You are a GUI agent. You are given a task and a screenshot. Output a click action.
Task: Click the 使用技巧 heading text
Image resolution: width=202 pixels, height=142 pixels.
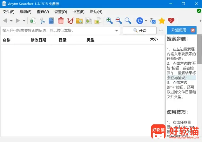pyautogui.click(x=177, y=112)
